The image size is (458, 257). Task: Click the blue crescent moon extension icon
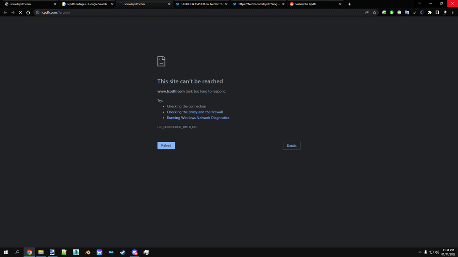(422, 12)
